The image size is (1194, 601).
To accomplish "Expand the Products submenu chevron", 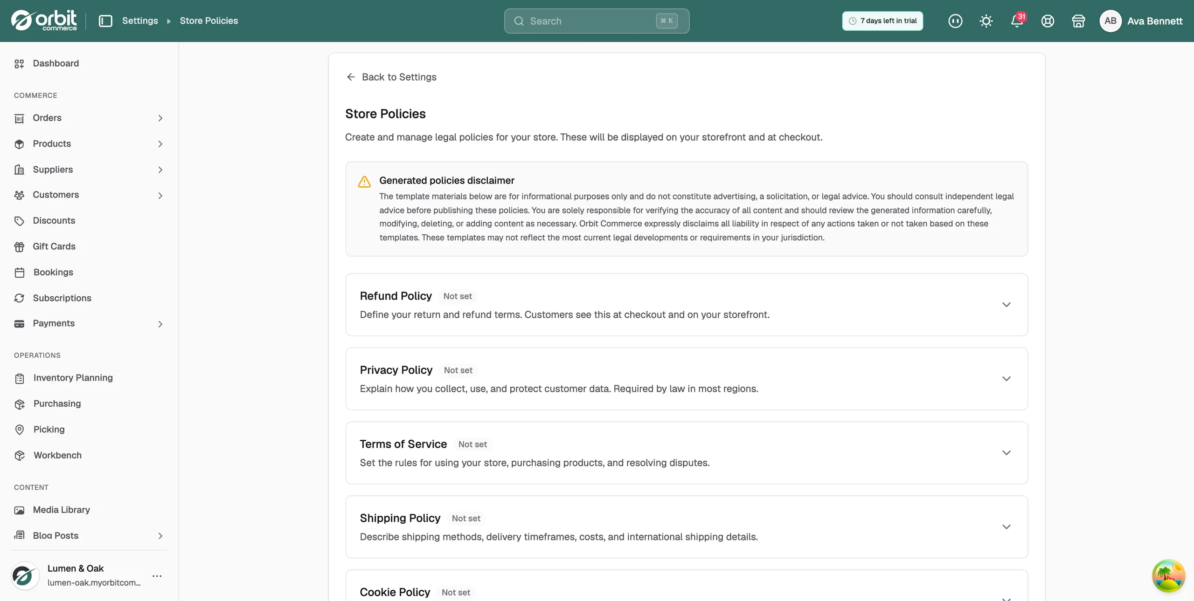I will pyautogui.click(x=160, y=144).
